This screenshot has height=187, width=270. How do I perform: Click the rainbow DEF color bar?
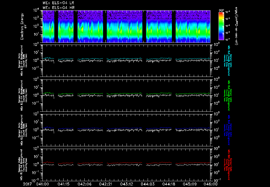221,26
